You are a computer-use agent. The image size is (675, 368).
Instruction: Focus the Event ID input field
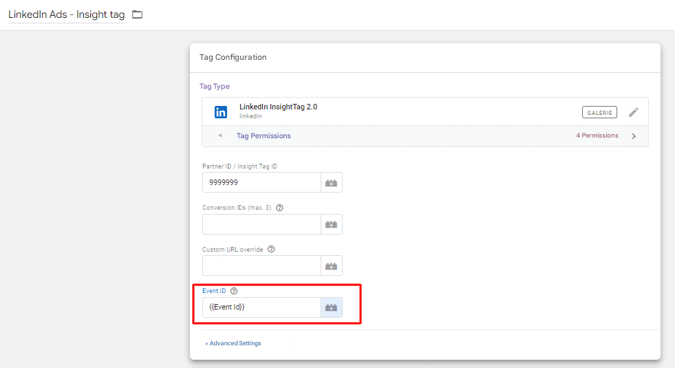point(261,307)
